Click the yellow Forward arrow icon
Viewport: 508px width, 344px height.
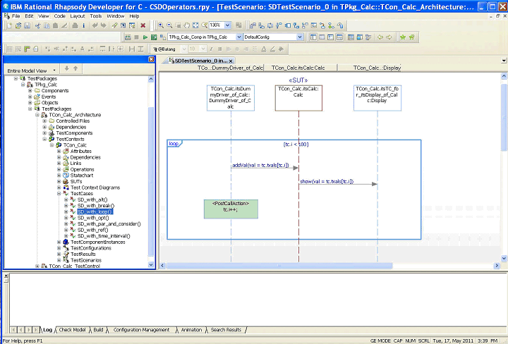(389, 37)
